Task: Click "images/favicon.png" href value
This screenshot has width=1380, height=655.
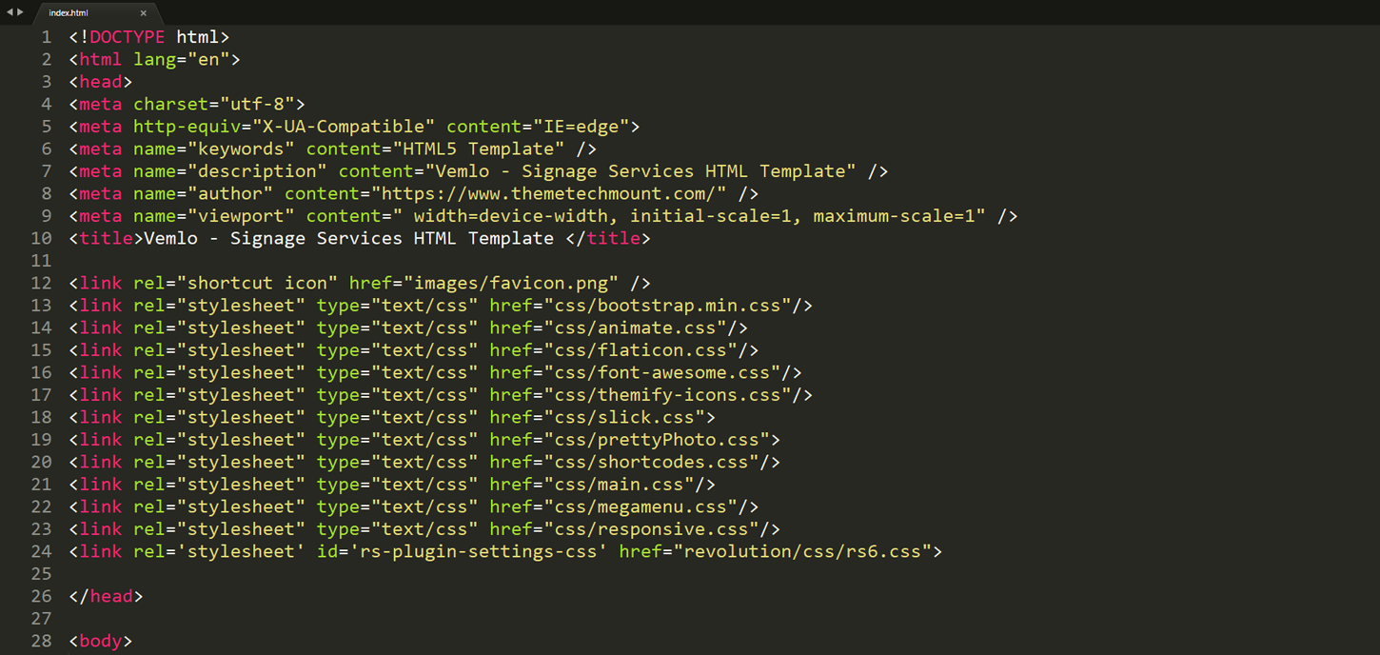Action: [x=511, y=283]
